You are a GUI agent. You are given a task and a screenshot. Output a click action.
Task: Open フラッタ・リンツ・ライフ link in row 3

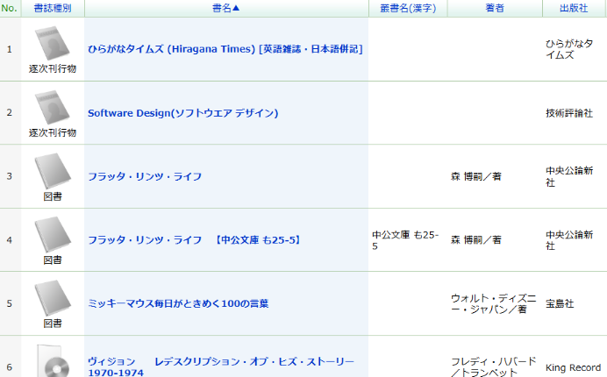pos(146,176)
